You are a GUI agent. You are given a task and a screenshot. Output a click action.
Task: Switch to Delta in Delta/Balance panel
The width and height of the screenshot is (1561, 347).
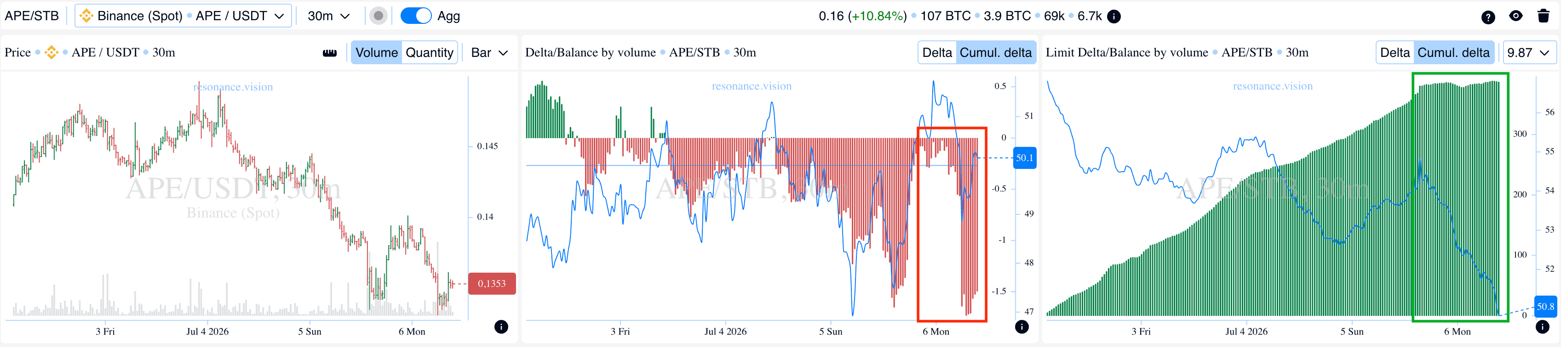[937, 53]
